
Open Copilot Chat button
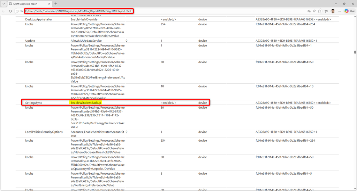[349, 11]
